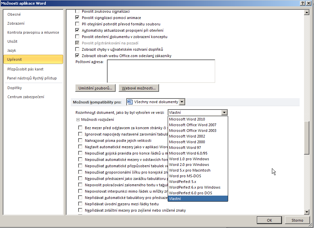
Task: Select Microsoft Word 2002 in list
Action: click(x=198, y=136)
